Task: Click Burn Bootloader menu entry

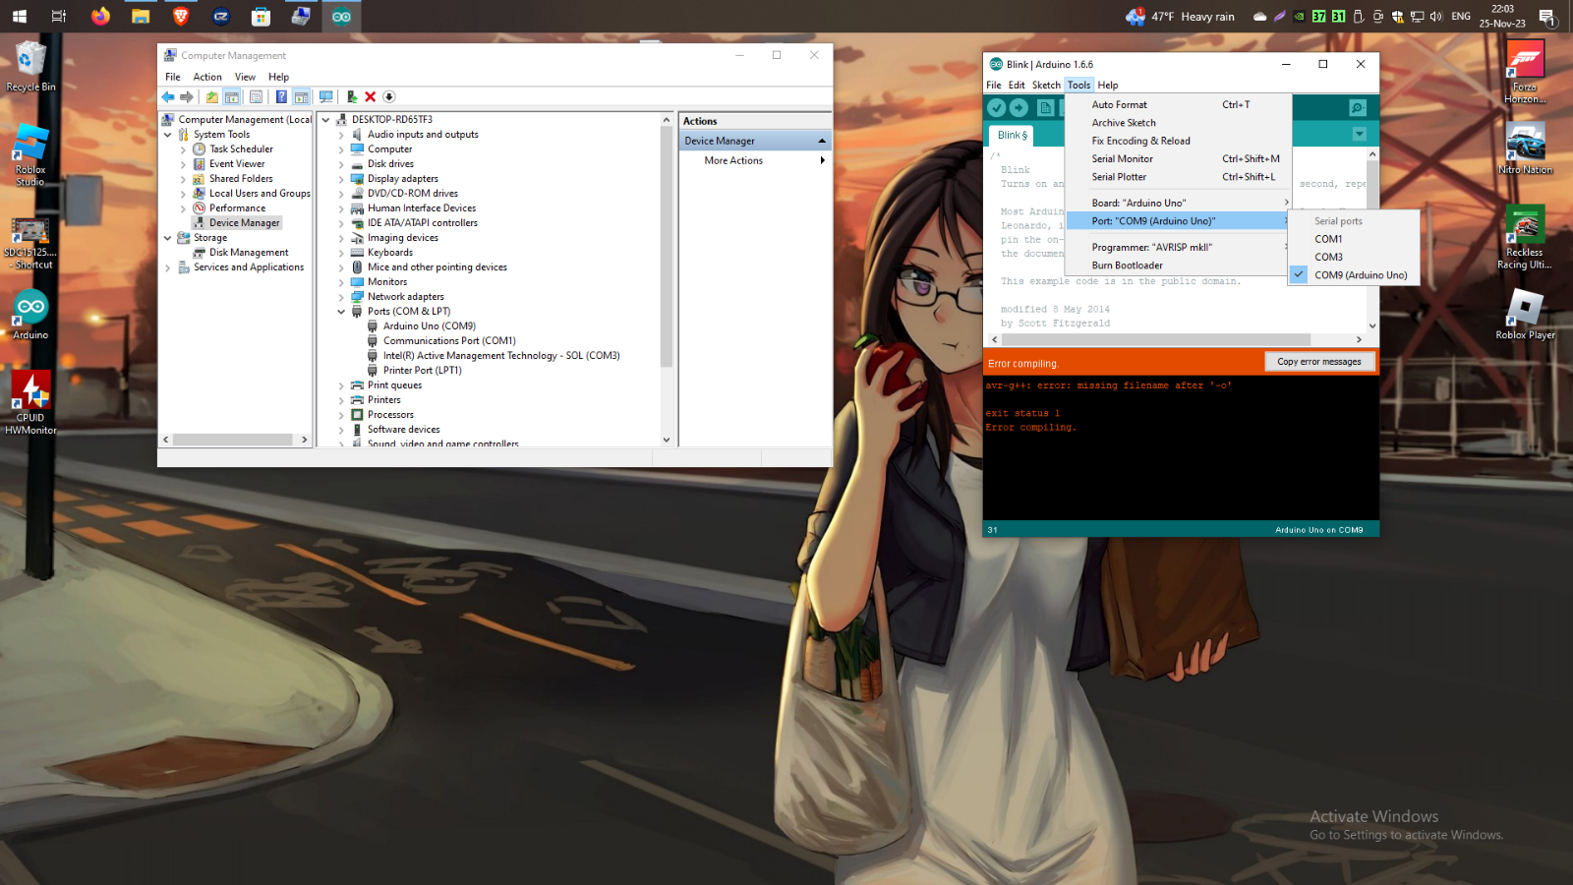Action: pos(1178,265)
